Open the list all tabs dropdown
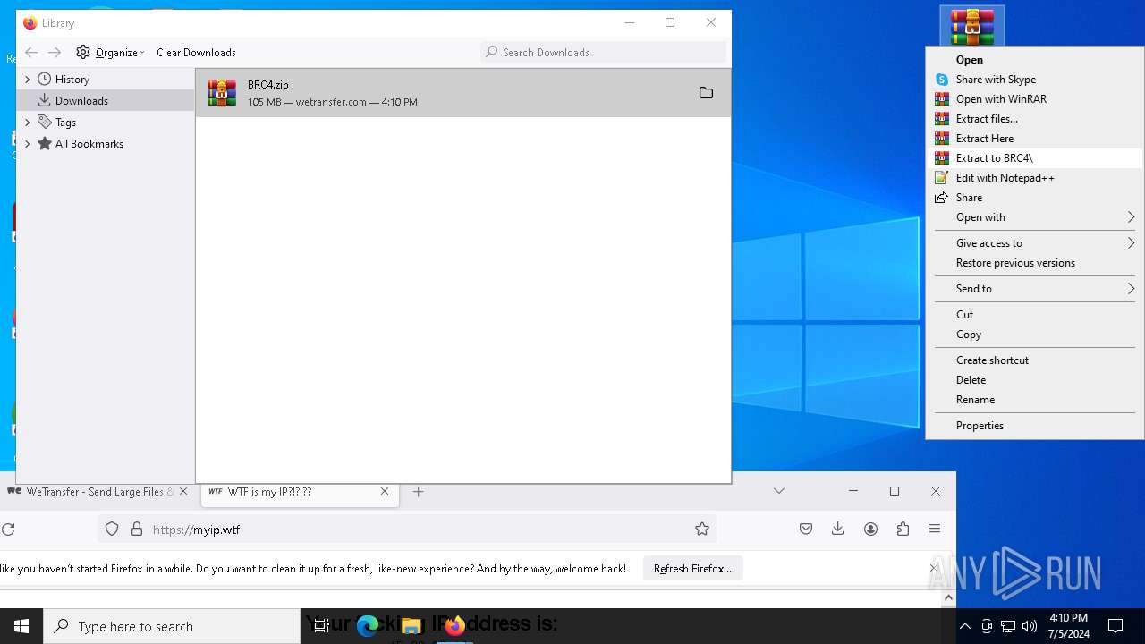 point(779,491)
